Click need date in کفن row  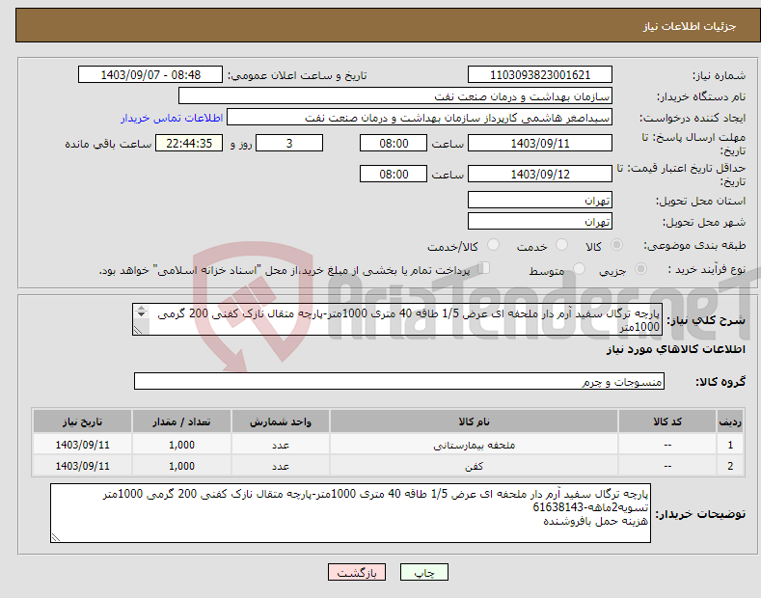(83, 466)
